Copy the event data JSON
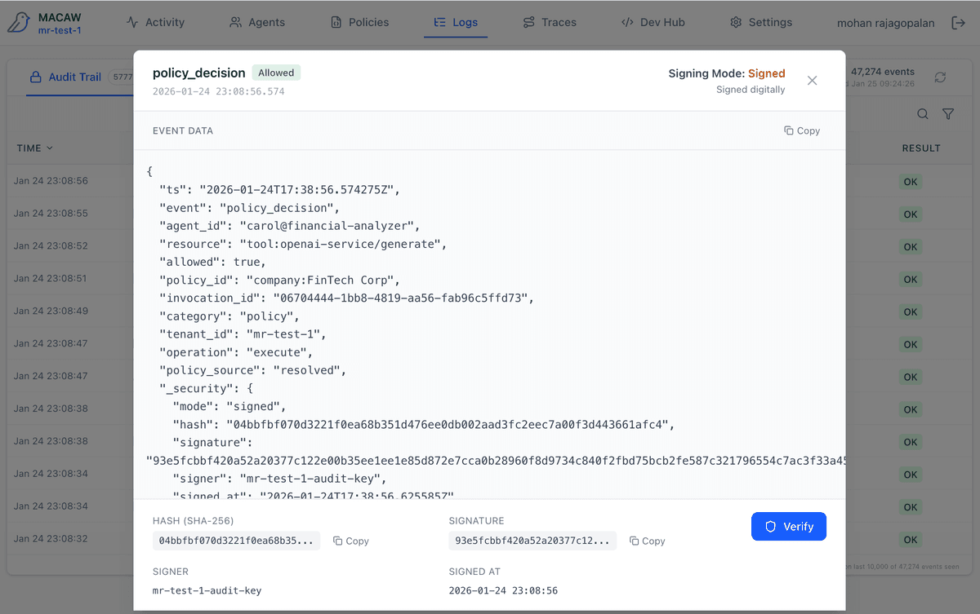Image resolution: width=980 pixels, height=614 pixels. click(x=801, y=130)
